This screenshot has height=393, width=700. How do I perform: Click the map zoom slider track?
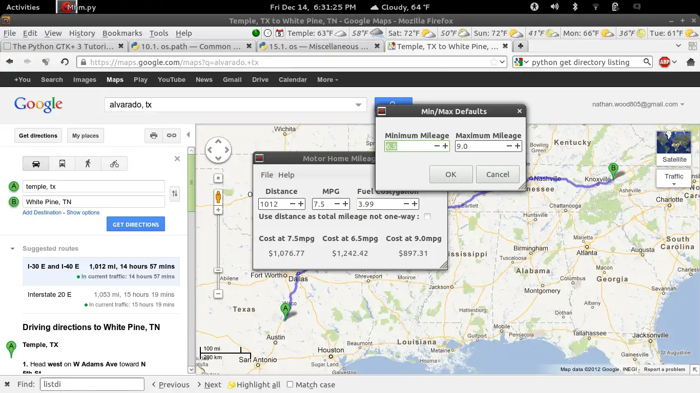click(x=218, y=241)
